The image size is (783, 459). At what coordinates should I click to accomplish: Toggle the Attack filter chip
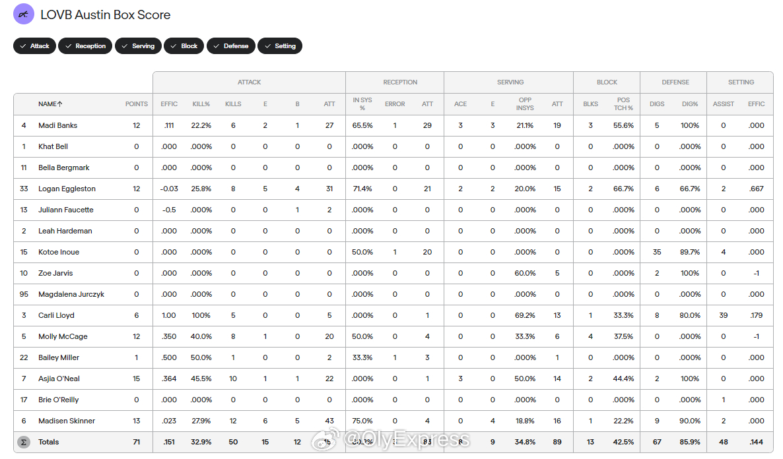pyautogui.click(x=34, y=46)
